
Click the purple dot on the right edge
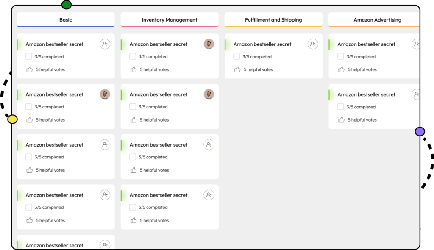click(x=420, y=131)
